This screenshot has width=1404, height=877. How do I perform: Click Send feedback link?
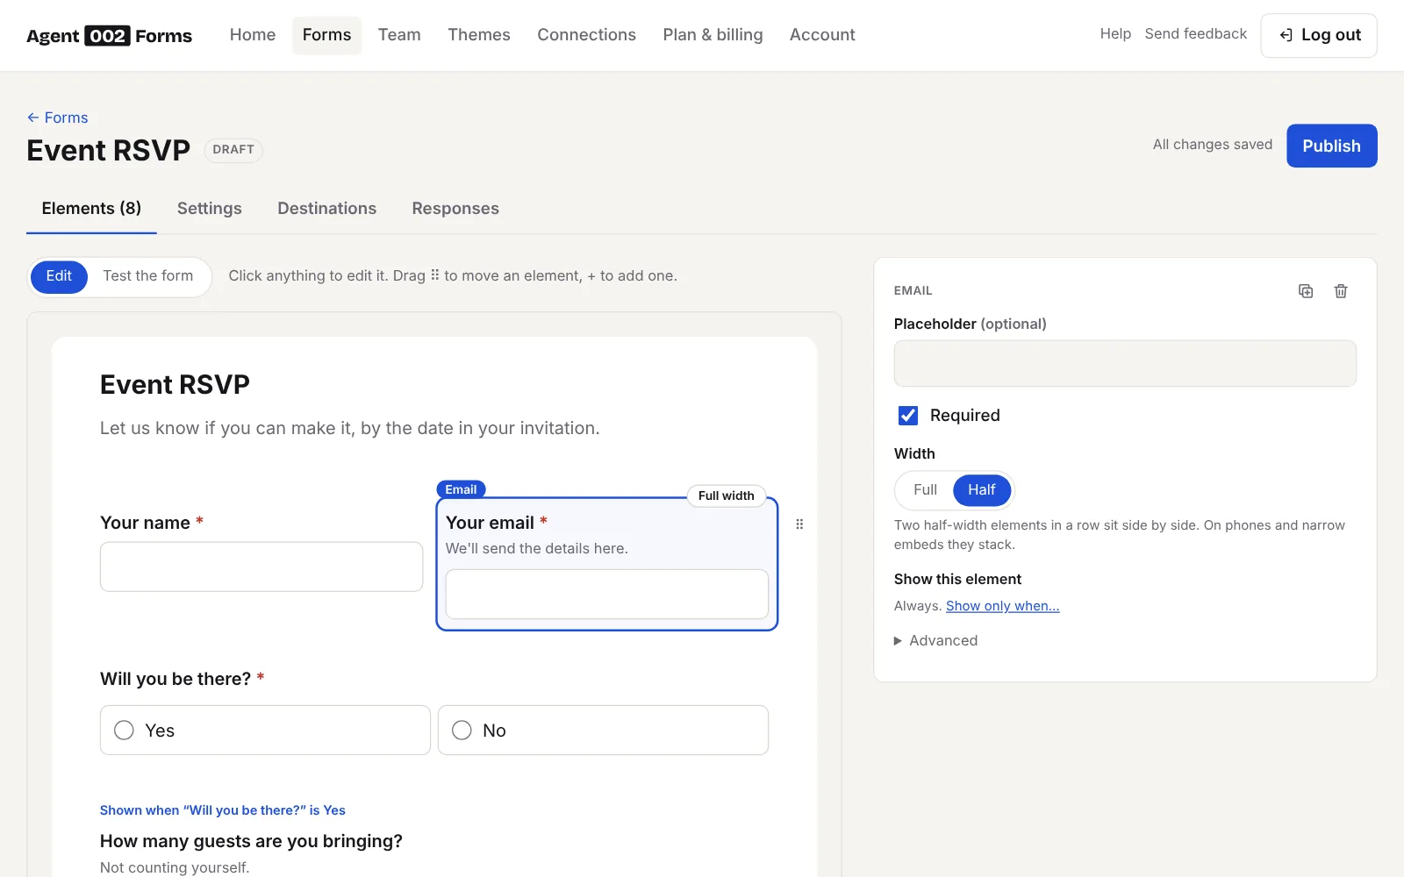tap(1195, 34)
